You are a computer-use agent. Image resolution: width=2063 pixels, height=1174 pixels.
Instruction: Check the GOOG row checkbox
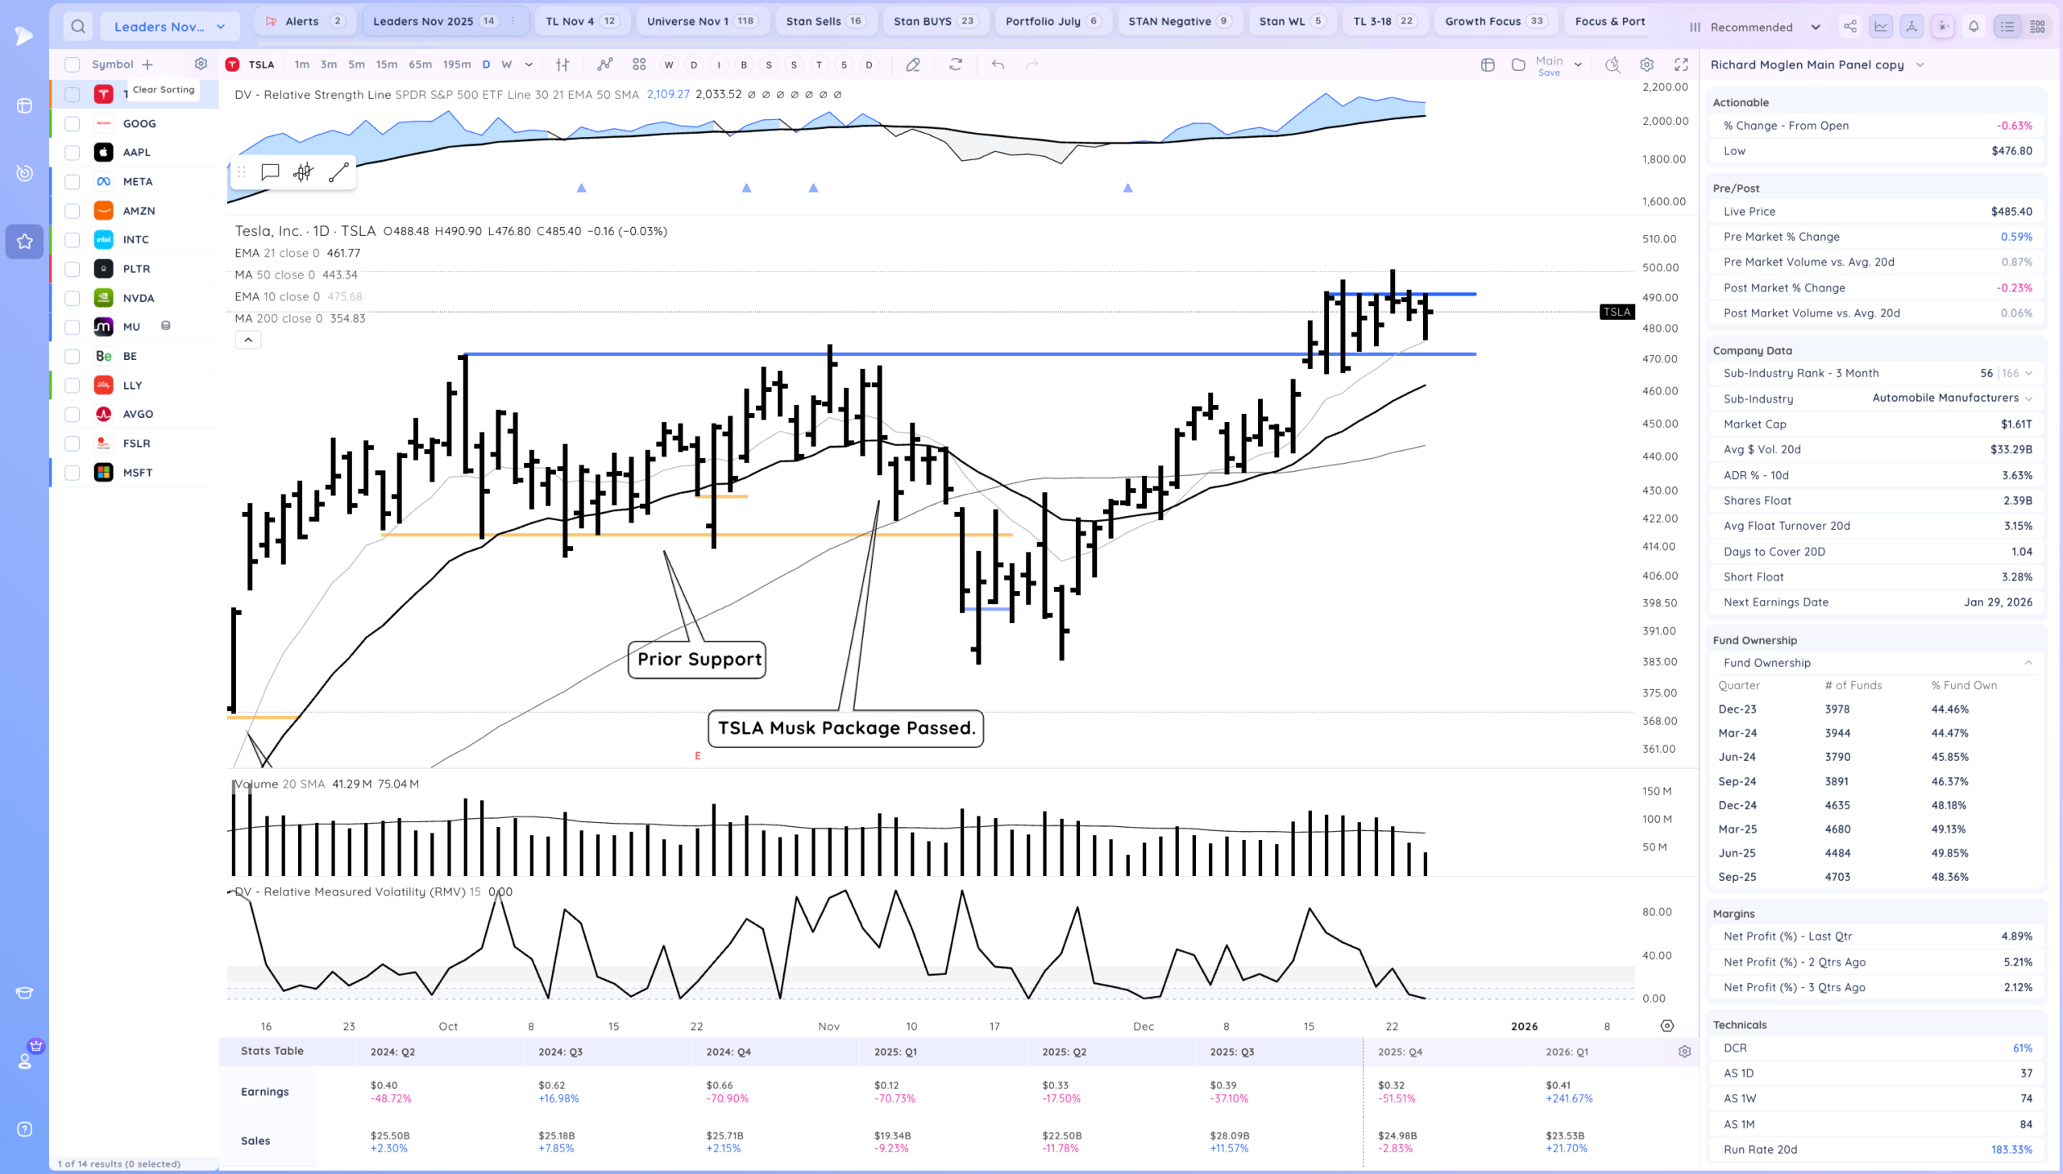point(73,123)
